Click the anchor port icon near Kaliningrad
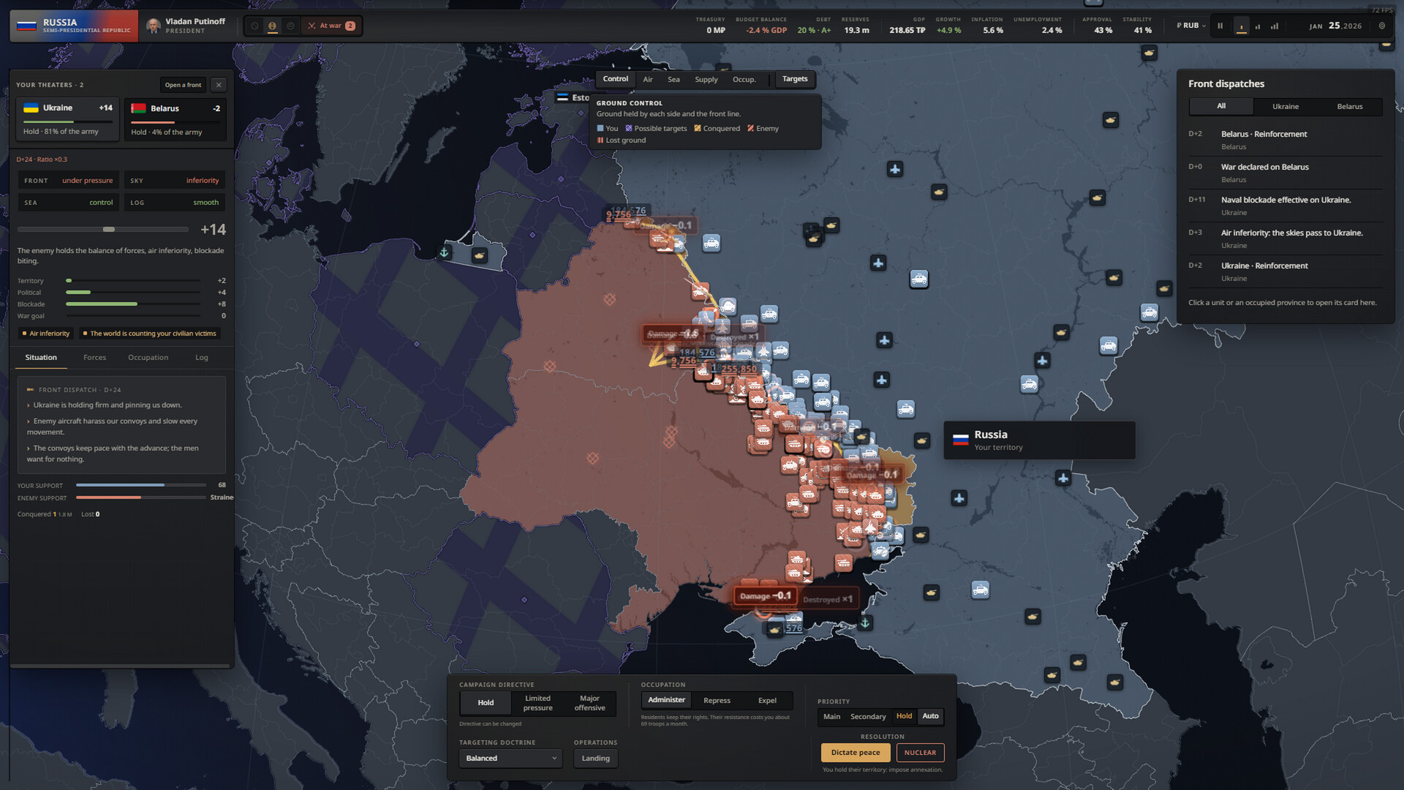The height and width of the screenshot is (790, 1404). [444, 252]
